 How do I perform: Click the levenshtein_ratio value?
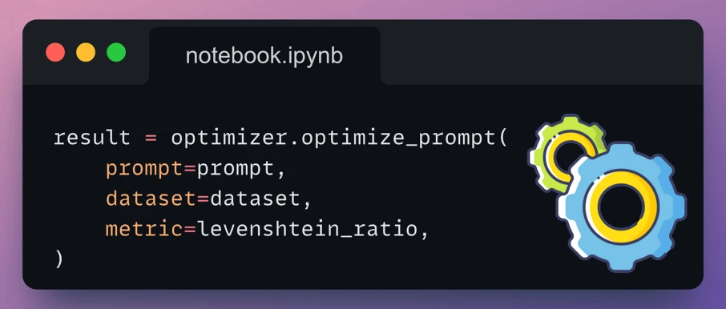pyautogui.click(x=308, y=230)
